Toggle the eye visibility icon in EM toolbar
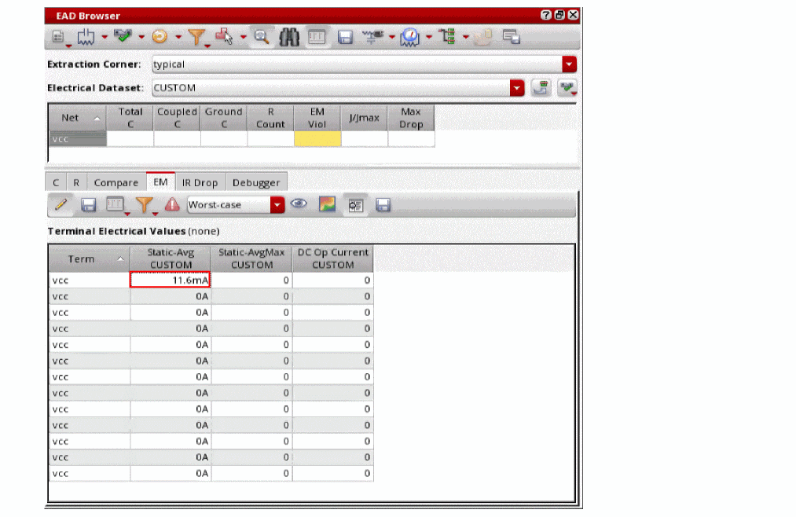This screenshot has width=796, height=517. pos(299,205)
